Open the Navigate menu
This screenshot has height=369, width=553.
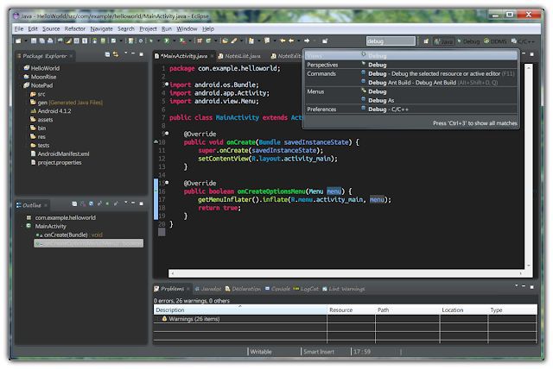pyautogui.click(x=101, y=28)
